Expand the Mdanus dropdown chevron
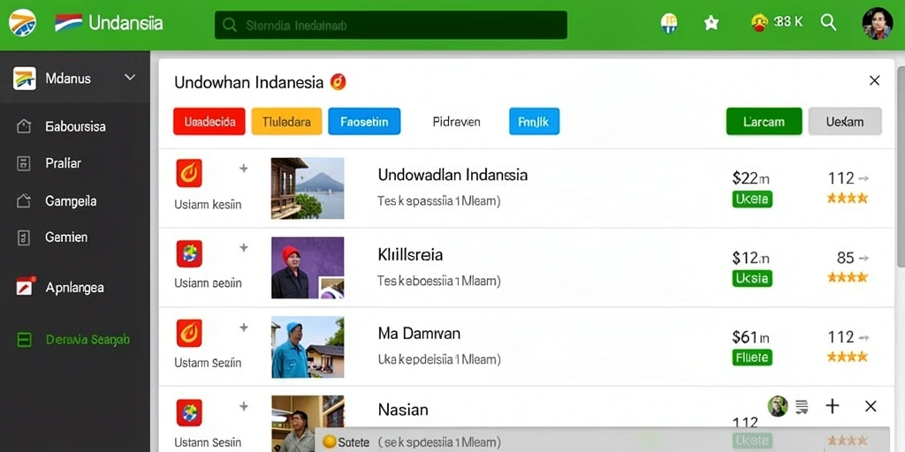The width and height of the screenshot is (905, 452). click(x=130, y=78)
